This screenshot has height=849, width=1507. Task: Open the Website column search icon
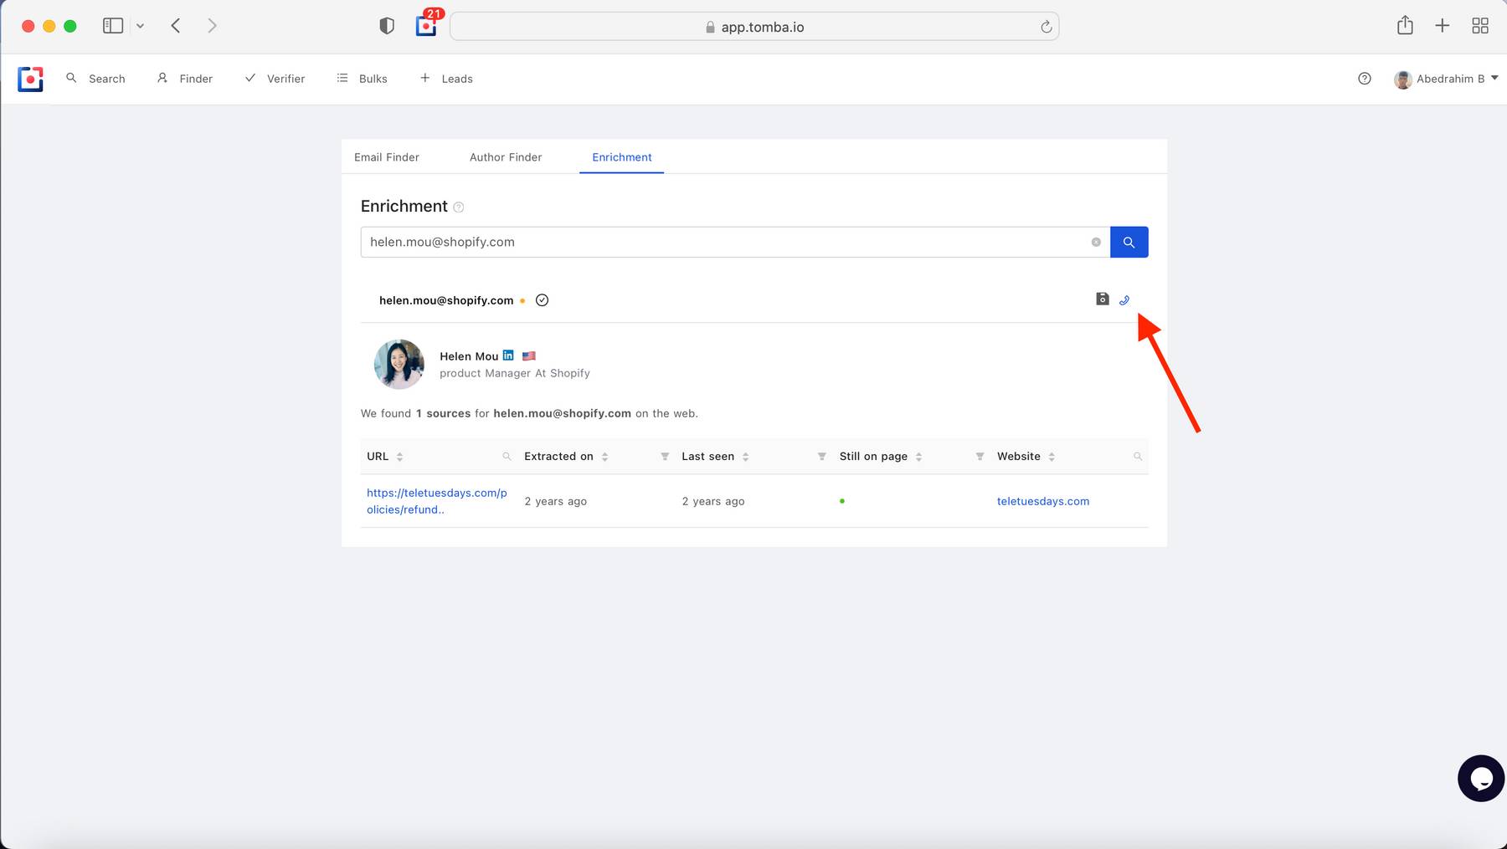1138,456
